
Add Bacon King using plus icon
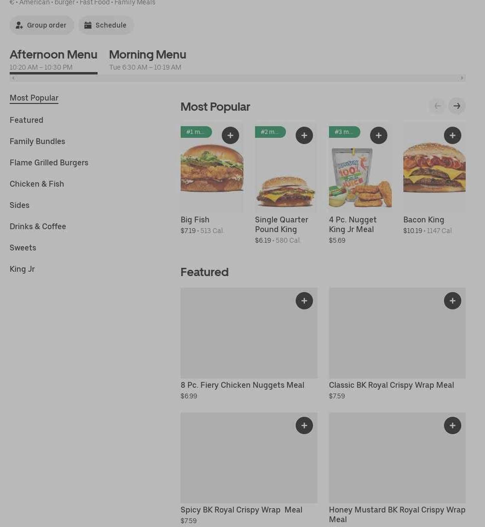[x=452, y=135]
